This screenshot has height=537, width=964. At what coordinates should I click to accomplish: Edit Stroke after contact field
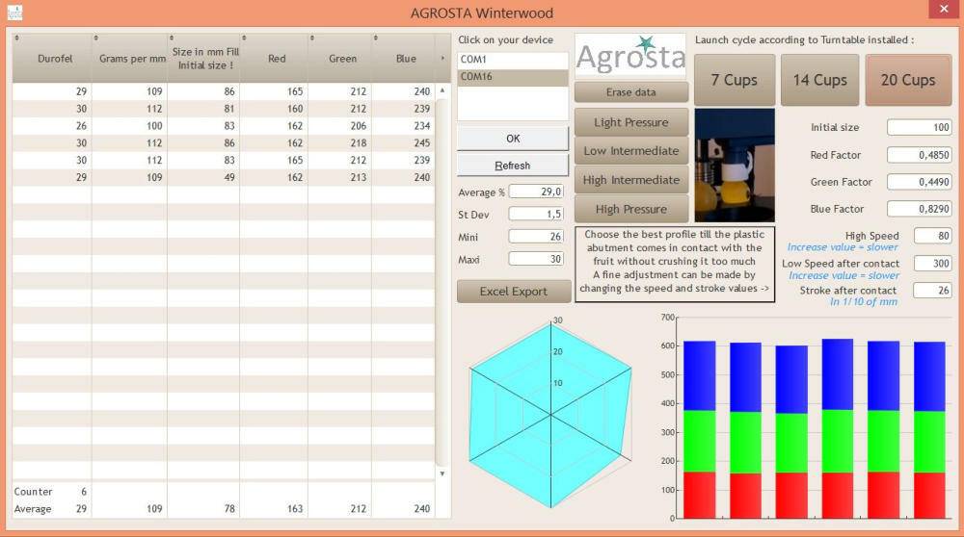tap(932, 291)
